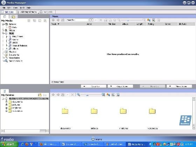Viewport: 196px width, 147px height.
Task: Switch to the media library tab above My Media
Action: point(5,17)
